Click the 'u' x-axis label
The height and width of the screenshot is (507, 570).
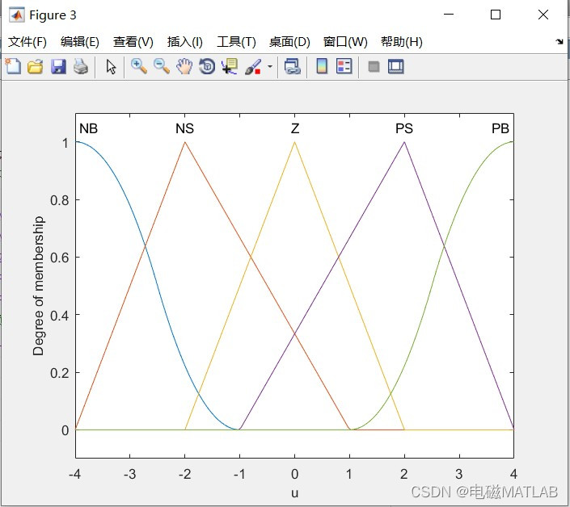point(295,493)
